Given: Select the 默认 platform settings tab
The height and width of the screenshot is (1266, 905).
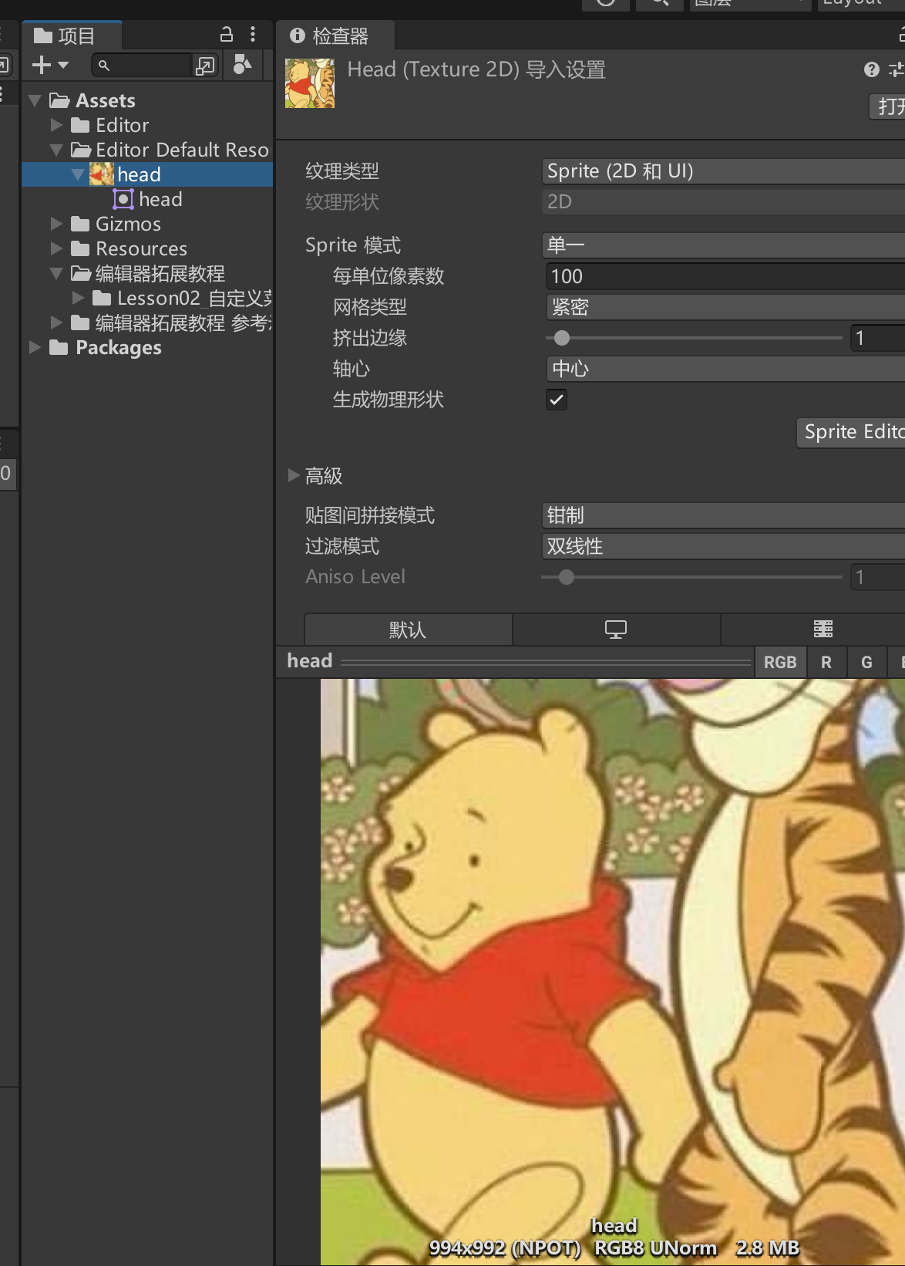Looking at the screenshot, I should [408, 630].
